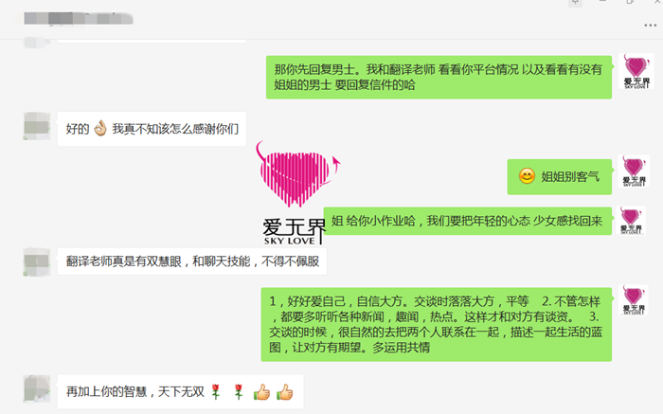This screenshot has height=414, width=663.
Task: Select the '姐姐别客气' message bubble
Action: (559, 177)
